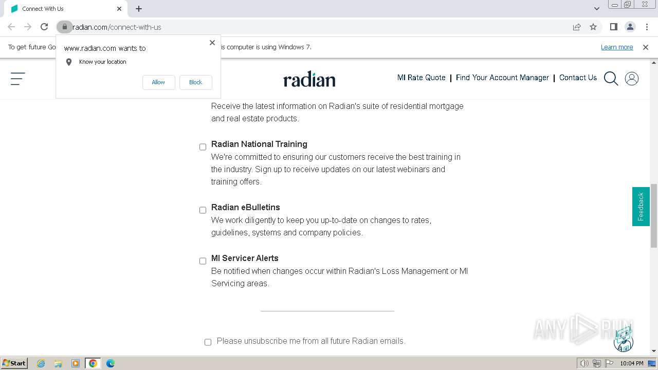The image size is (658, 370).
Task: Share this page using share icon
Action: coord(577,27)
